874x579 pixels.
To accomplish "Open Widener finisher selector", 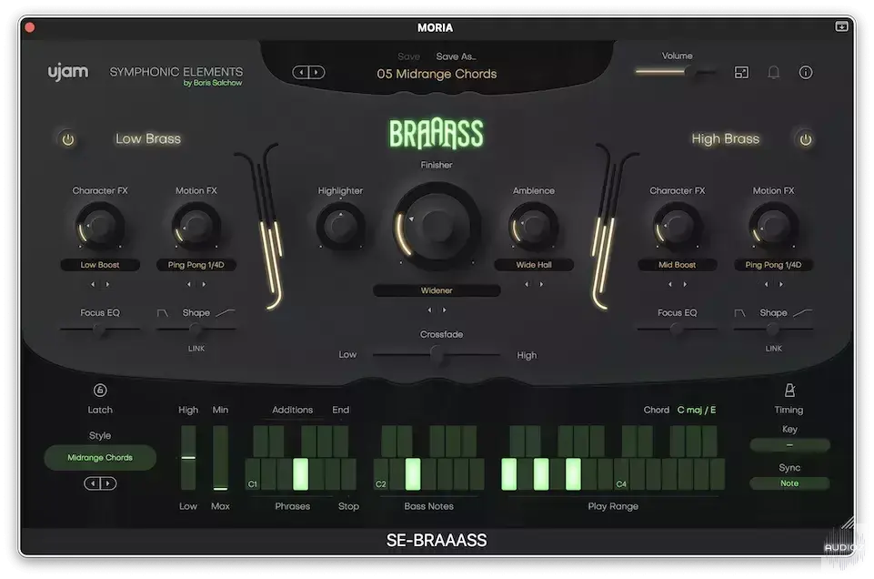I will 437,290.
